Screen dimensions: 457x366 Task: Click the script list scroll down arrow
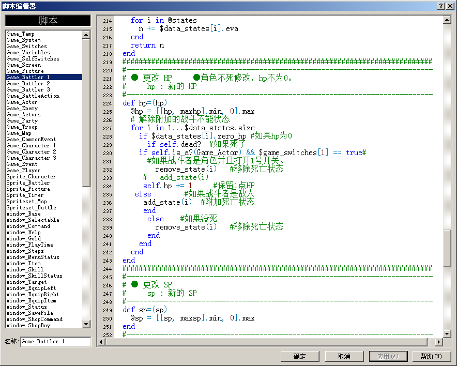[86, 324]
